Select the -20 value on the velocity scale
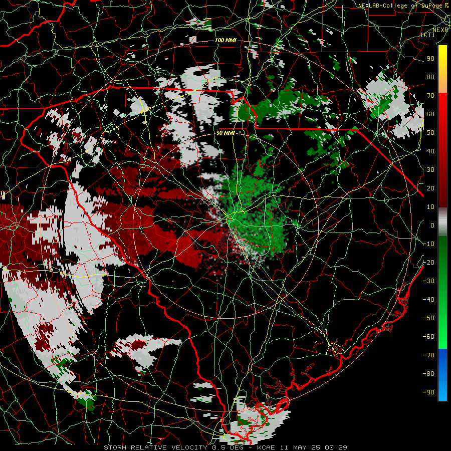 (x=428, y=263)
